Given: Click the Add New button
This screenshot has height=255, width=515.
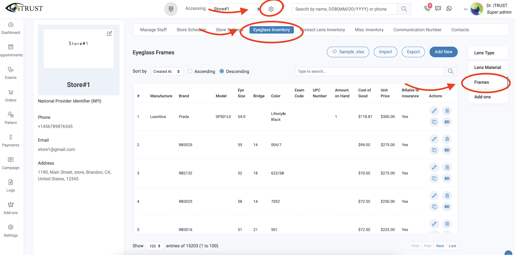Looking at the screenshot, I should point(444,52).
